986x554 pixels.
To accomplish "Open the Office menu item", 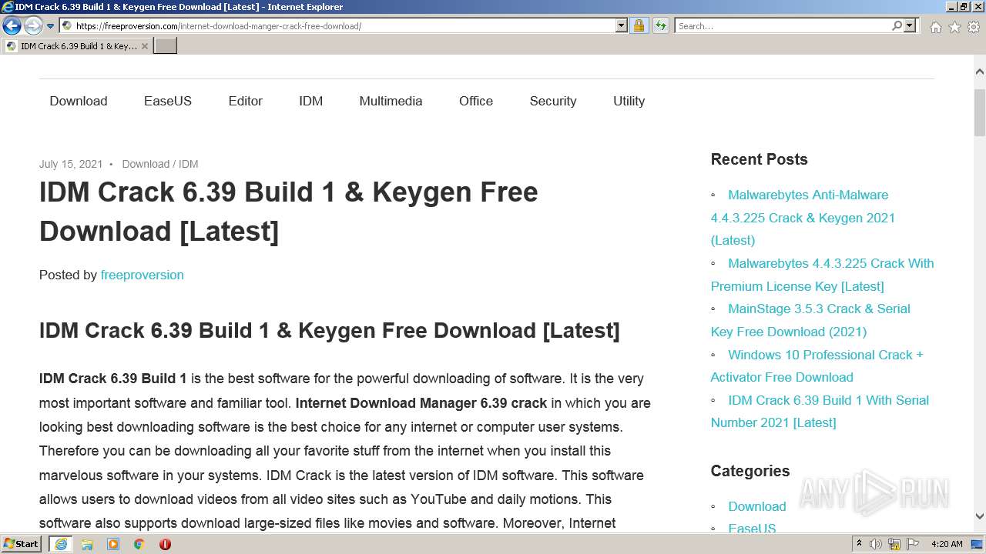I will pos(476,101).
